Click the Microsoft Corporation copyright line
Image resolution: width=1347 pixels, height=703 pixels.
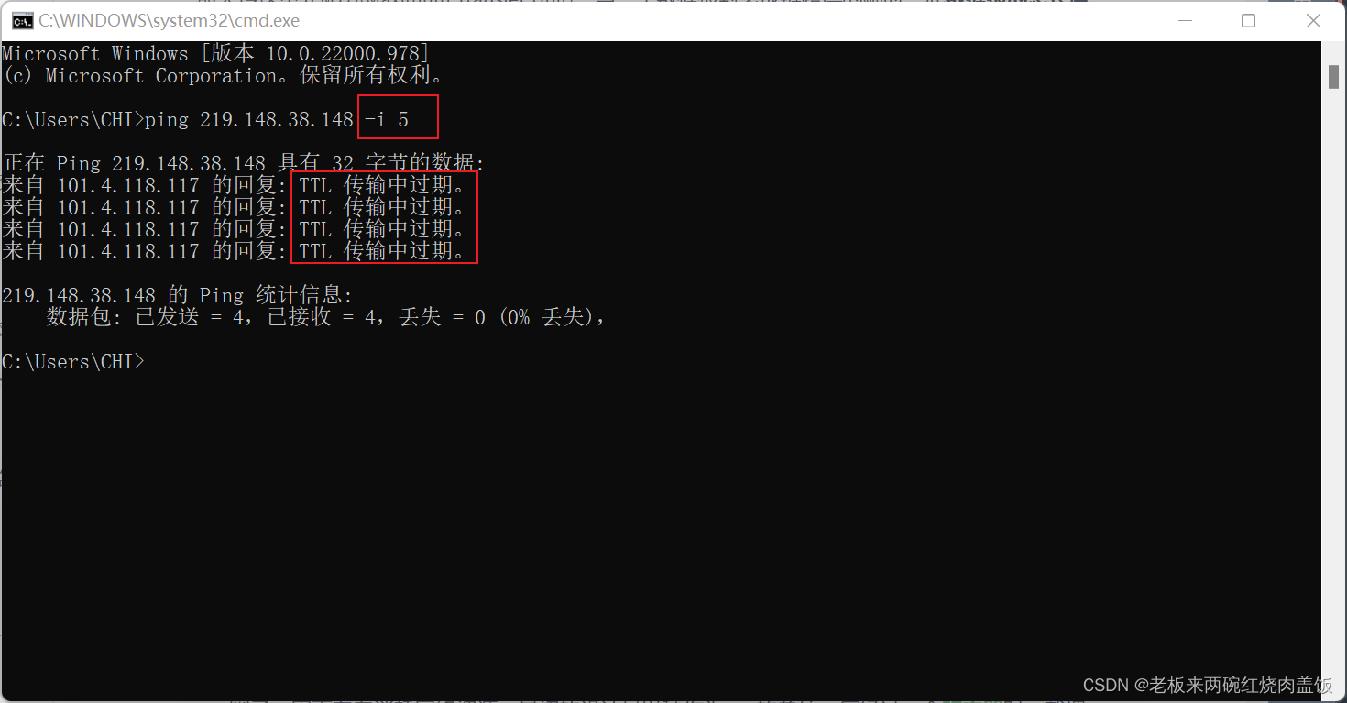point(223,76)
